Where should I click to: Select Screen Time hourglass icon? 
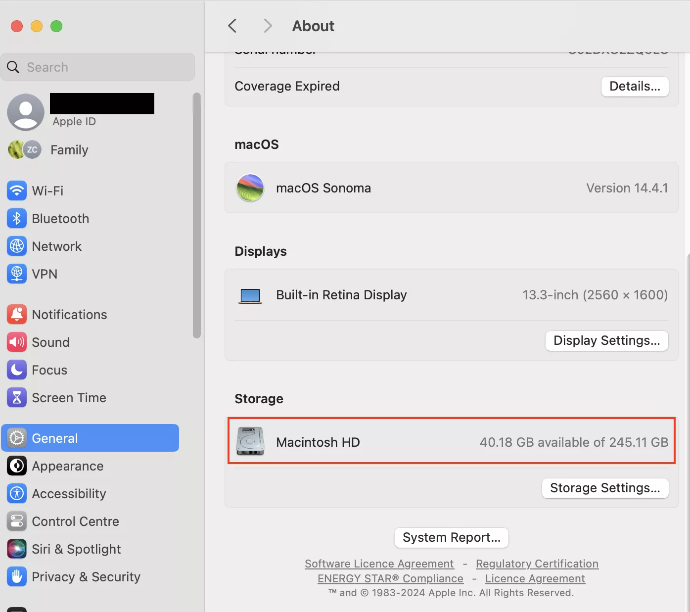(x=17, y=397)
